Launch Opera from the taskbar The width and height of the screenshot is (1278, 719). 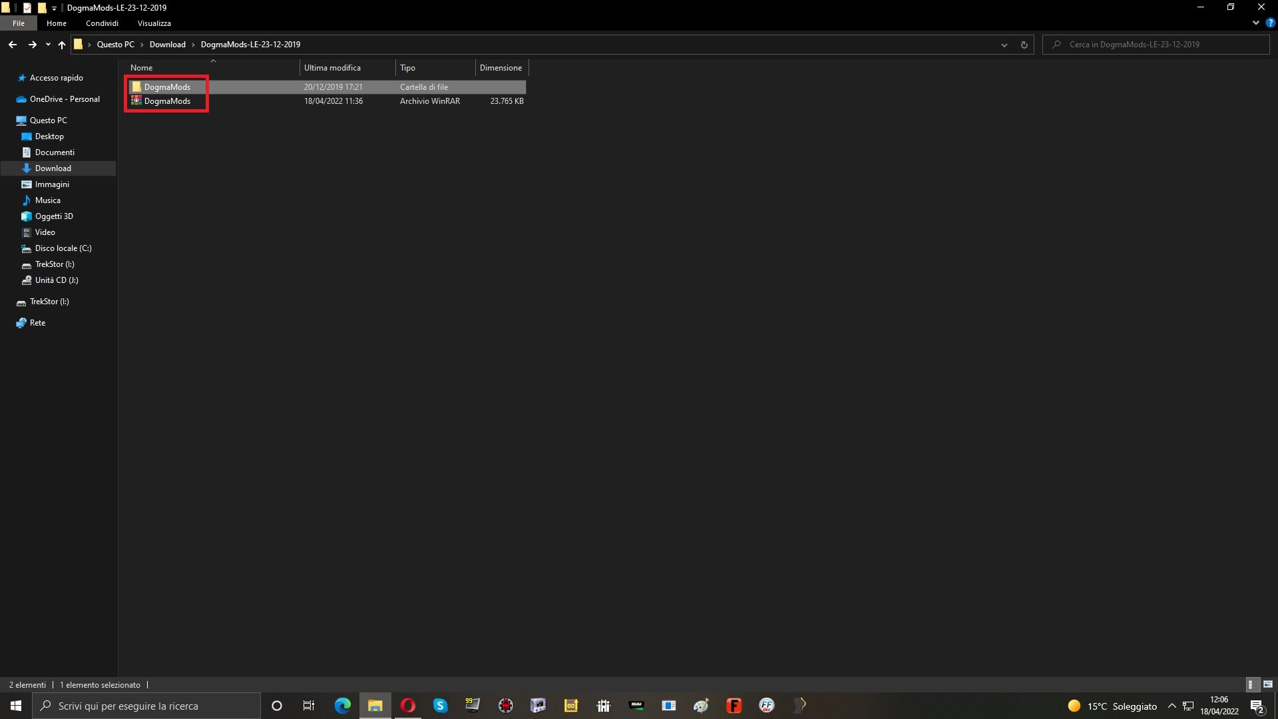pyautogui.click(x=407, y=705)
